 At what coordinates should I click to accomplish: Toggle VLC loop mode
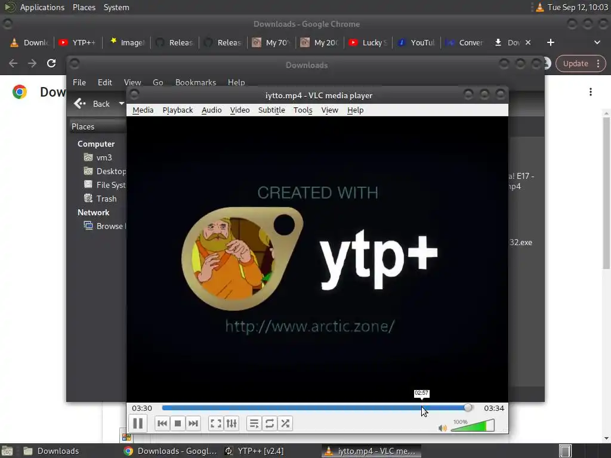pos(270,423)
